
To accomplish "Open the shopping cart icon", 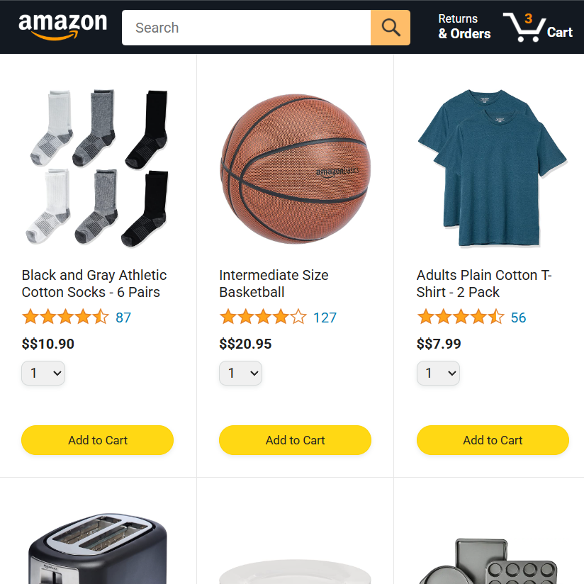I will pos(537,27).
